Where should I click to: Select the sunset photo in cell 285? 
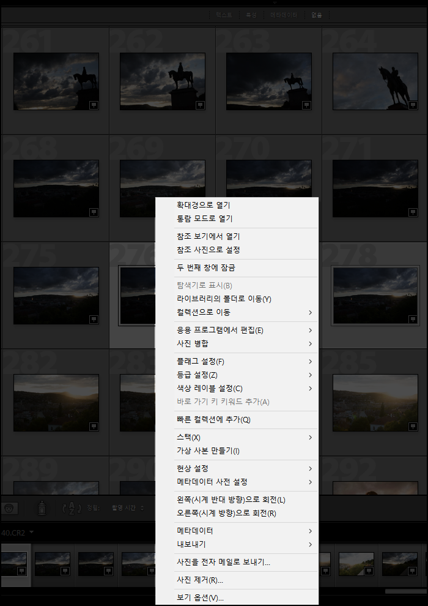click(375, 403)
